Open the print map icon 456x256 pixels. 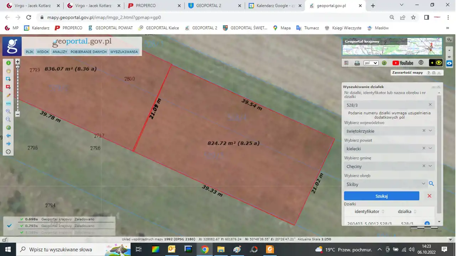click(x=357, y=63)
